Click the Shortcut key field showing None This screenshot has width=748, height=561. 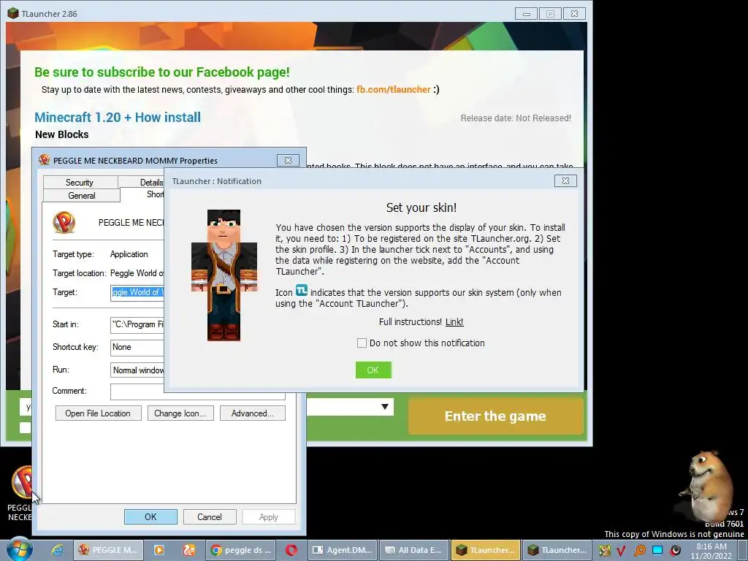click(x=137, y=347)
